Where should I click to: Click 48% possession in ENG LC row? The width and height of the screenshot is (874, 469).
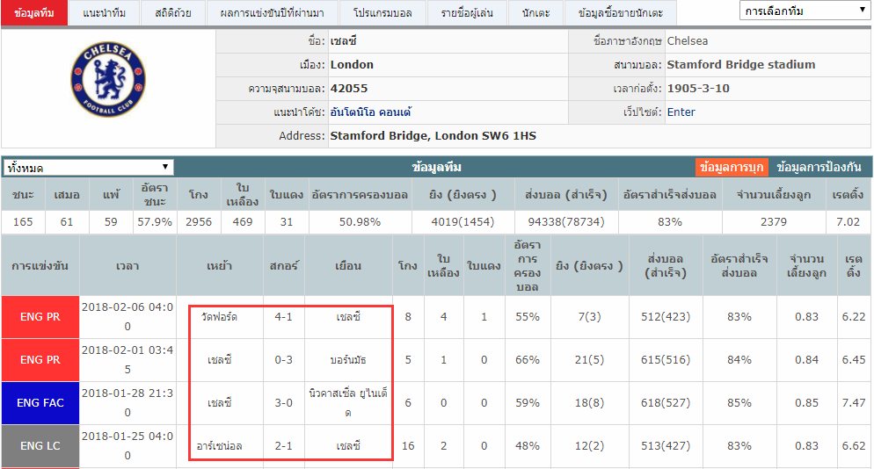point(528,445)
